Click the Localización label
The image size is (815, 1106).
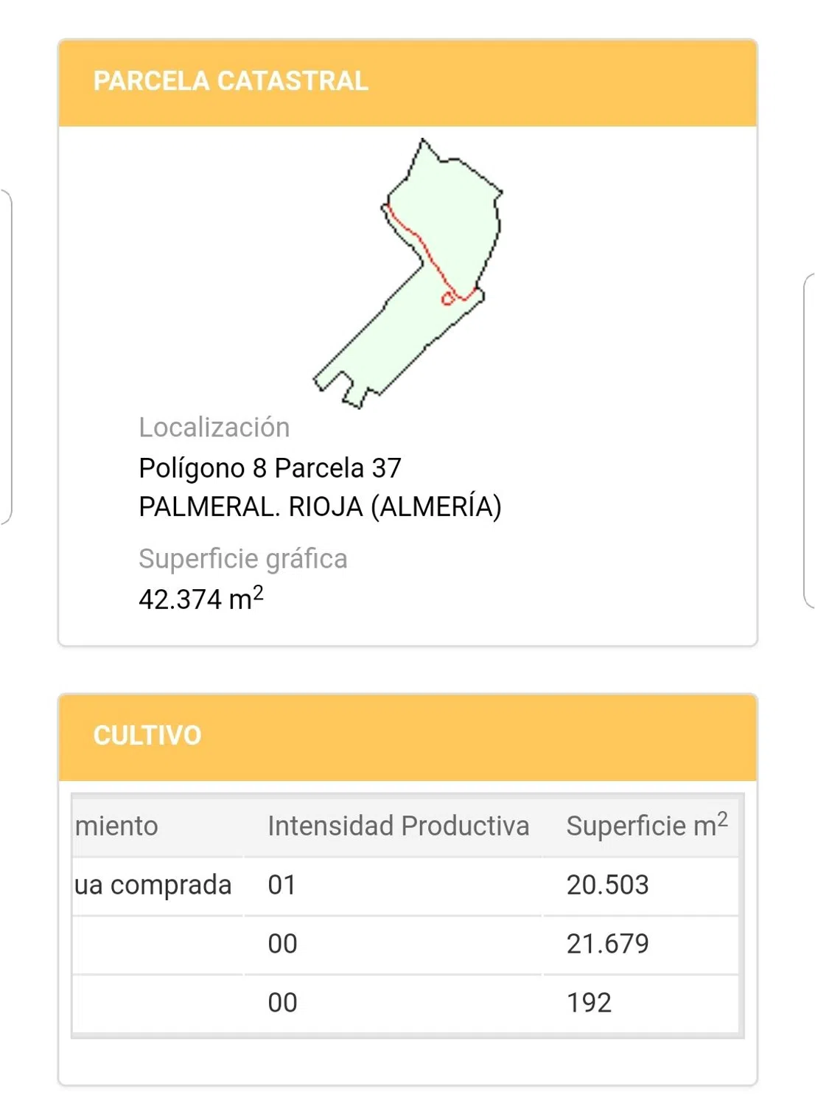[214, 428]
